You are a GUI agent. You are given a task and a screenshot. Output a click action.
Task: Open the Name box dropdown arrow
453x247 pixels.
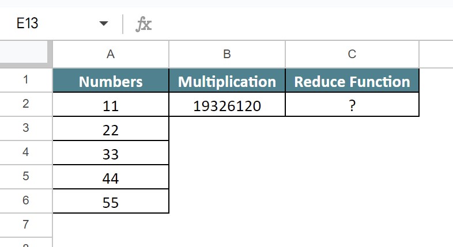coord(103,24)
